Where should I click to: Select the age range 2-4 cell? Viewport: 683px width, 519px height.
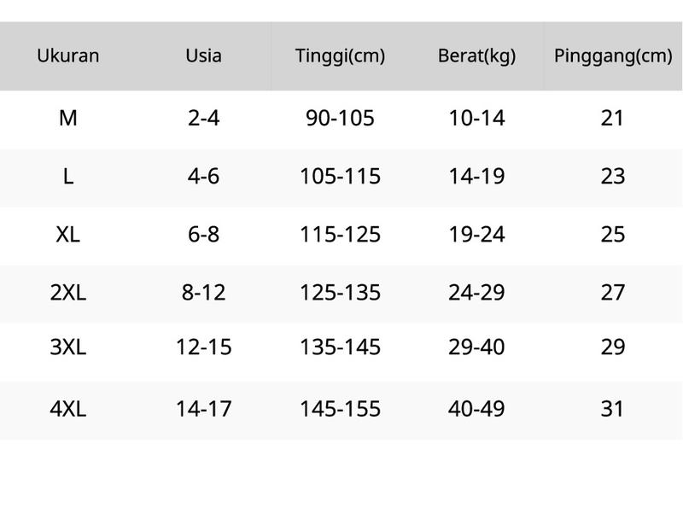[203, 118]
